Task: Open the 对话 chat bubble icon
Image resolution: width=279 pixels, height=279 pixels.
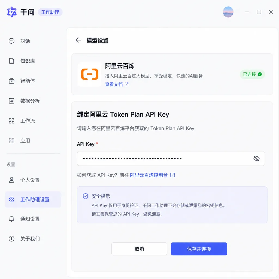Action: click(x=11, y=41)
